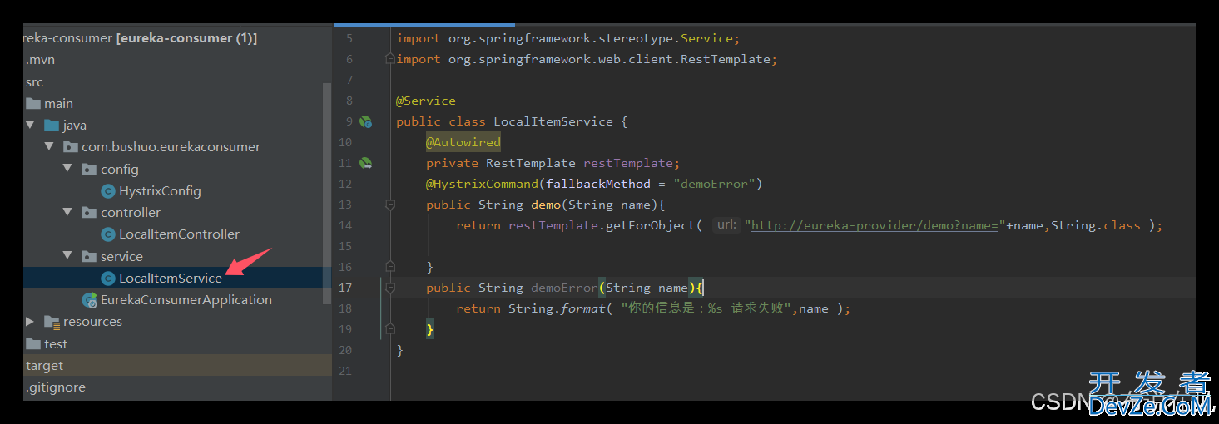
Task: Click the LocalItemService class icon
Action: point(107,279)
